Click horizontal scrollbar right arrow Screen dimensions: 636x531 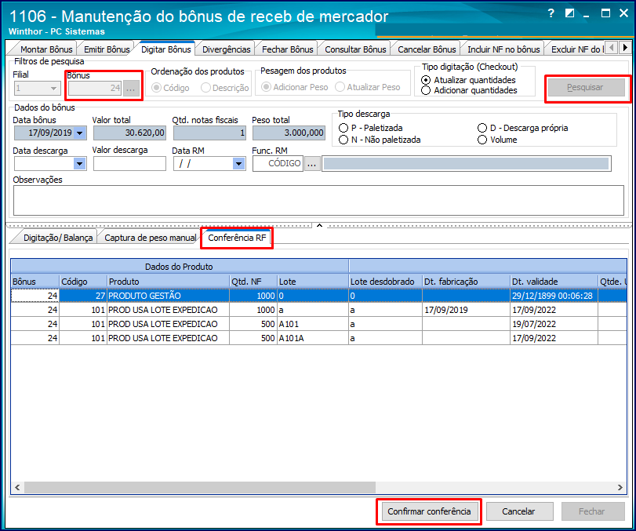click(620, 487)
